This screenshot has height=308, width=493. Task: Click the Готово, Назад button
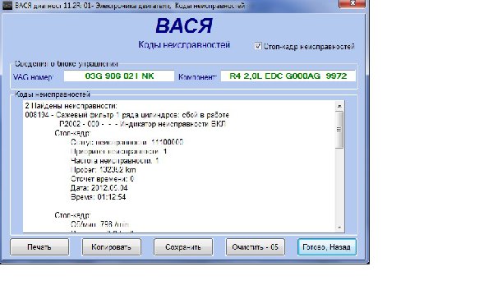click(x=327, y=247)
